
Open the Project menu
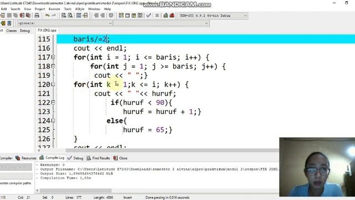pos(40,9)
